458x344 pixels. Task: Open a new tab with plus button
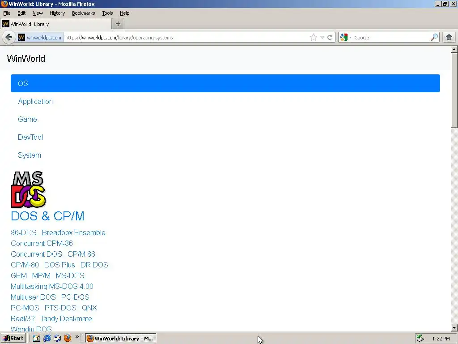[118, 24]
